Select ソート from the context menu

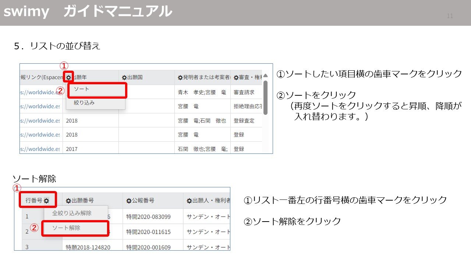[82, 89]
